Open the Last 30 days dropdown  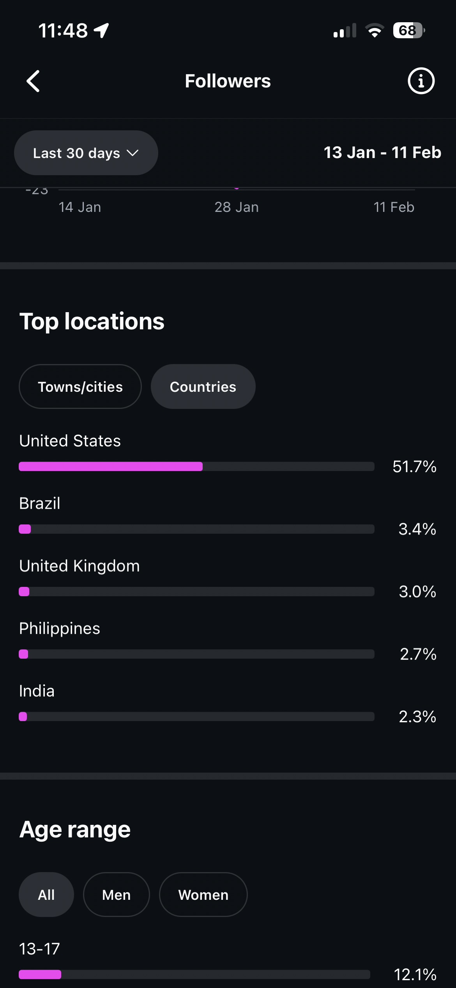[86, 153]
